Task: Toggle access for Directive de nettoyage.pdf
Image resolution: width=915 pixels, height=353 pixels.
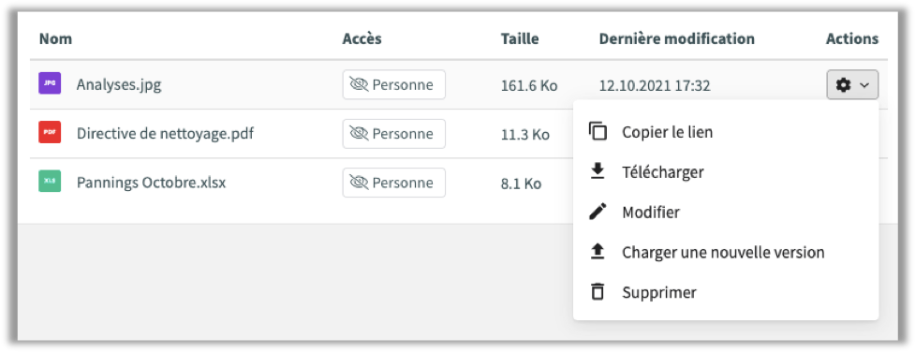Action: (394, 134)
